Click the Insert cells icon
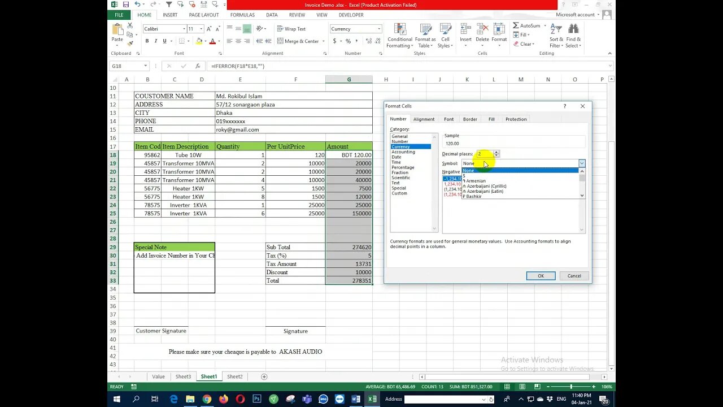Screen dimensions: 723x407 [465, 29]
